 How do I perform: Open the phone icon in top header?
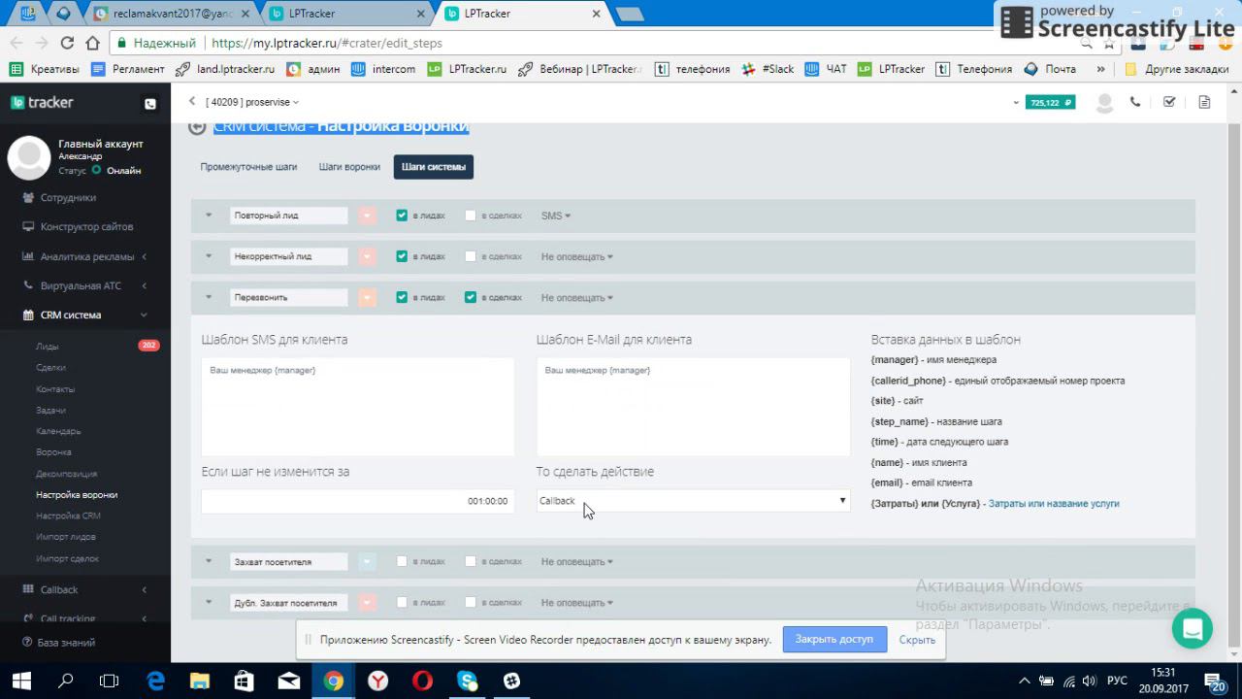pyautogui.click(x=1135, y=102)
